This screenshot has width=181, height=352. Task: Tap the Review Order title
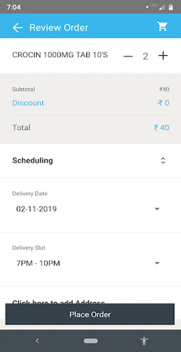coord(59,28)
